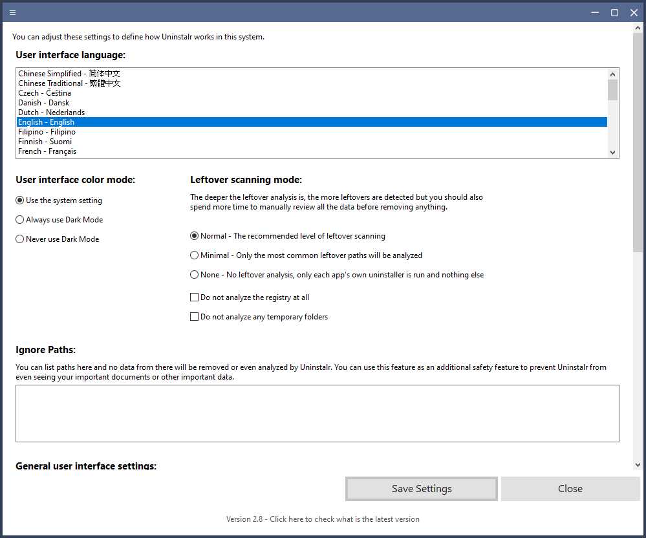646x538 pixels.
Task: Select French - Français language
Action: (312, 151)
